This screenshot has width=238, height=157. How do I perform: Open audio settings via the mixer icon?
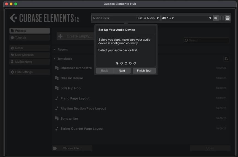point(228,18)
